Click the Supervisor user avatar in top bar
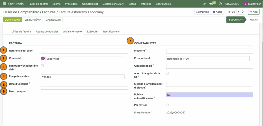Viewport: 263px width, 126px height. pos(246,4)
